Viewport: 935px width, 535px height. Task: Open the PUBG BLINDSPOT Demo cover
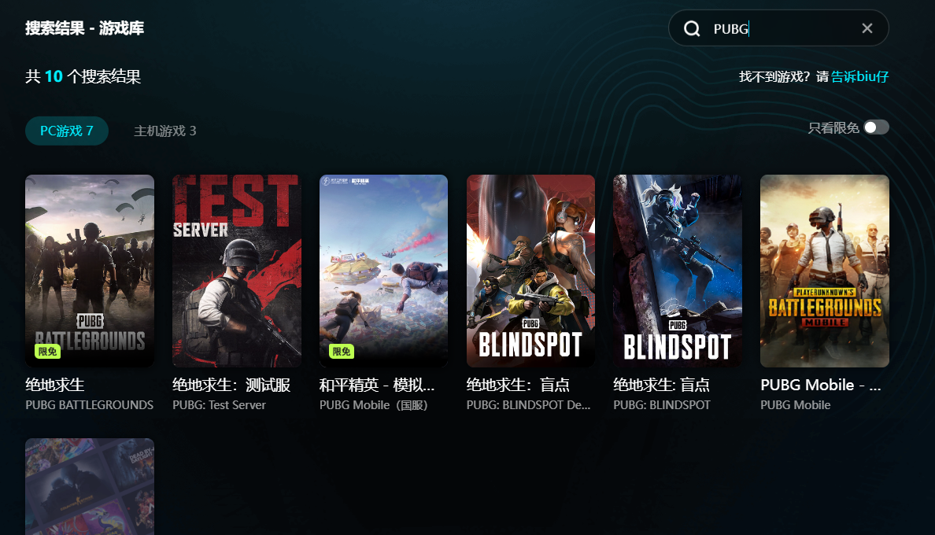coord(530,271)
